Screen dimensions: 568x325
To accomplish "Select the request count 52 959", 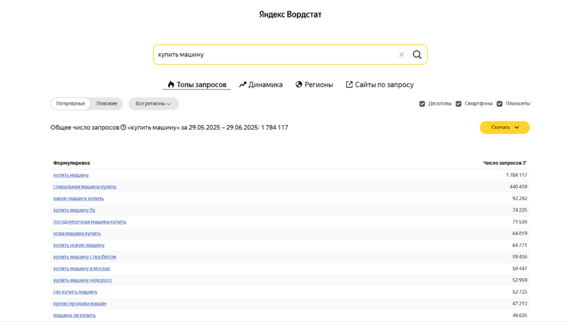I will [x=520, y=280].
